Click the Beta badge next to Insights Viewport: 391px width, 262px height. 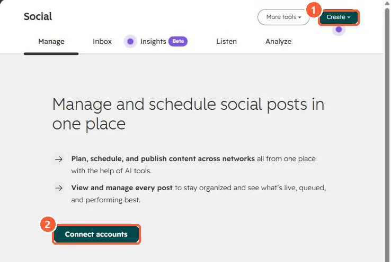(x=178, y=41)
